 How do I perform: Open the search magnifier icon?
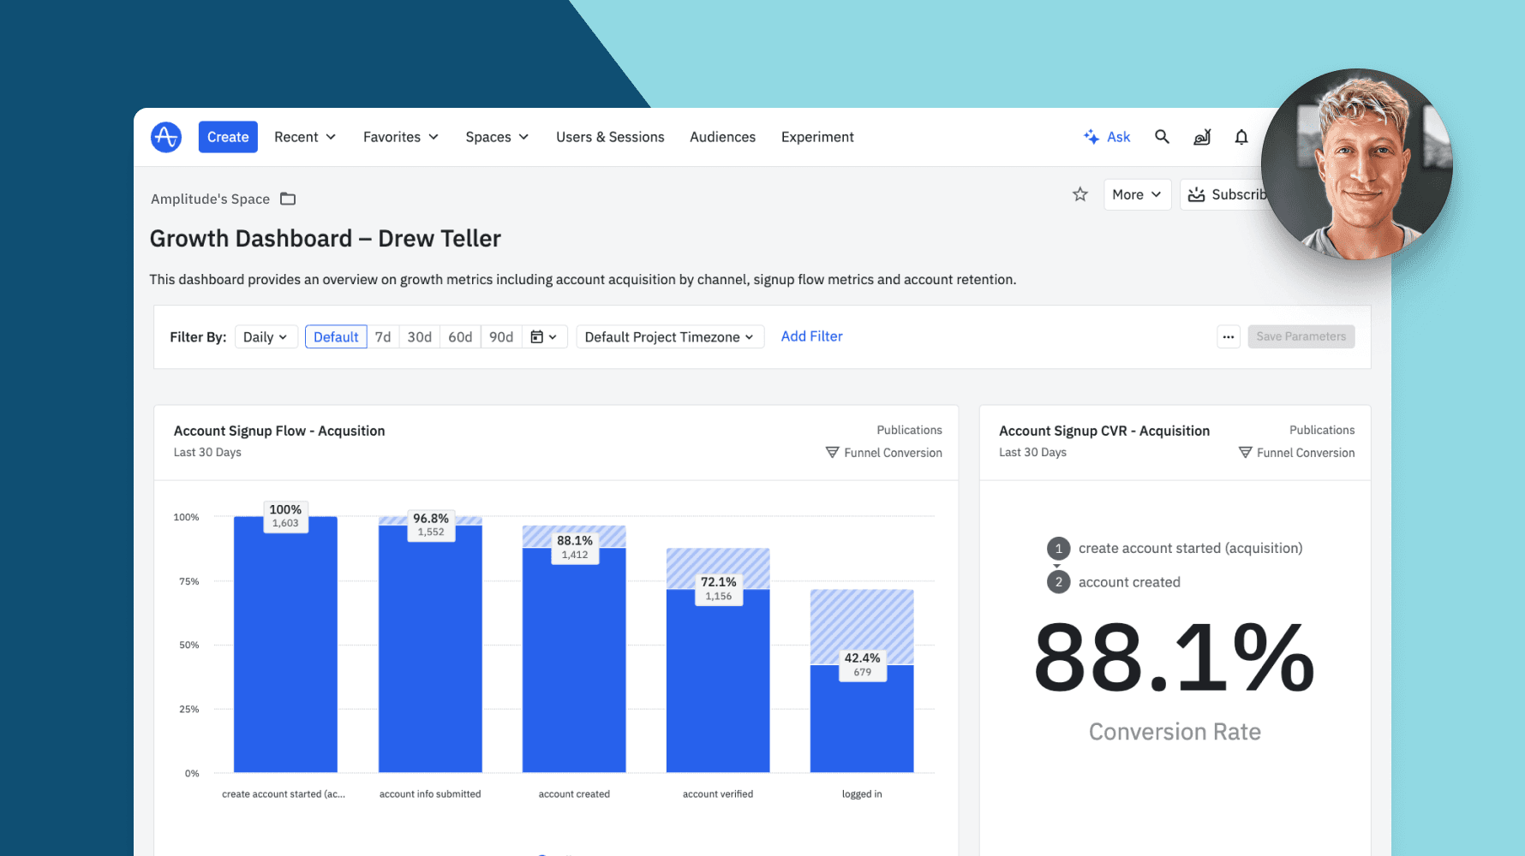(1162, 137)
